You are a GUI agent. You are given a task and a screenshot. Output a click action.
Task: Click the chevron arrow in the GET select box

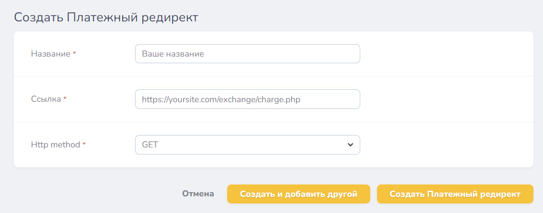point(350,145)
